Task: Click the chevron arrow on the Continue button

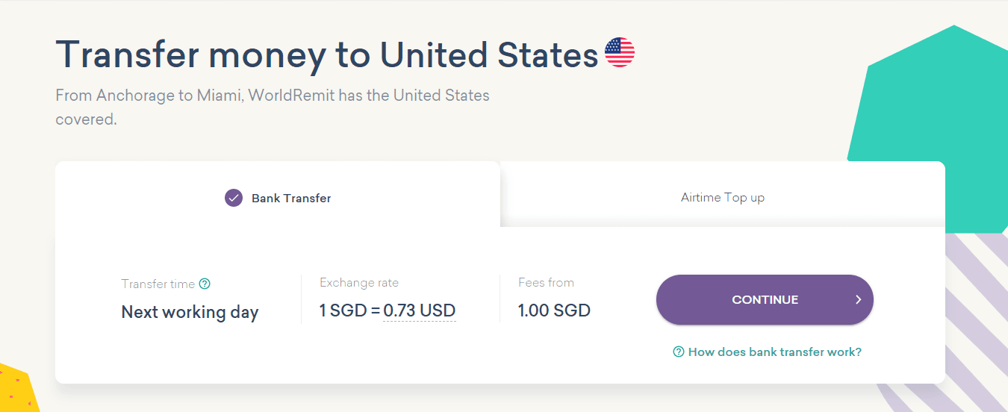Action: pos(859,300)
